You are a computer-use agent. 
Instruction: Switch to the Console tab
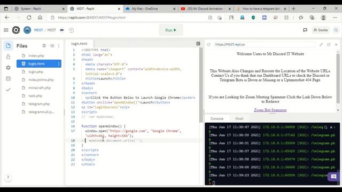click(217, 118)
